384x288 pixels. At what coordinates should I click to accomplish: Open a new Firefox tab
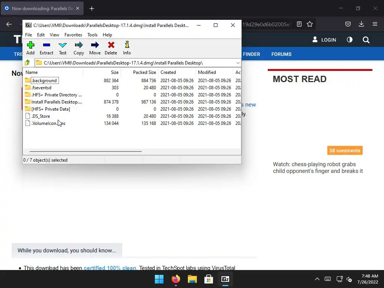(91, 9)
